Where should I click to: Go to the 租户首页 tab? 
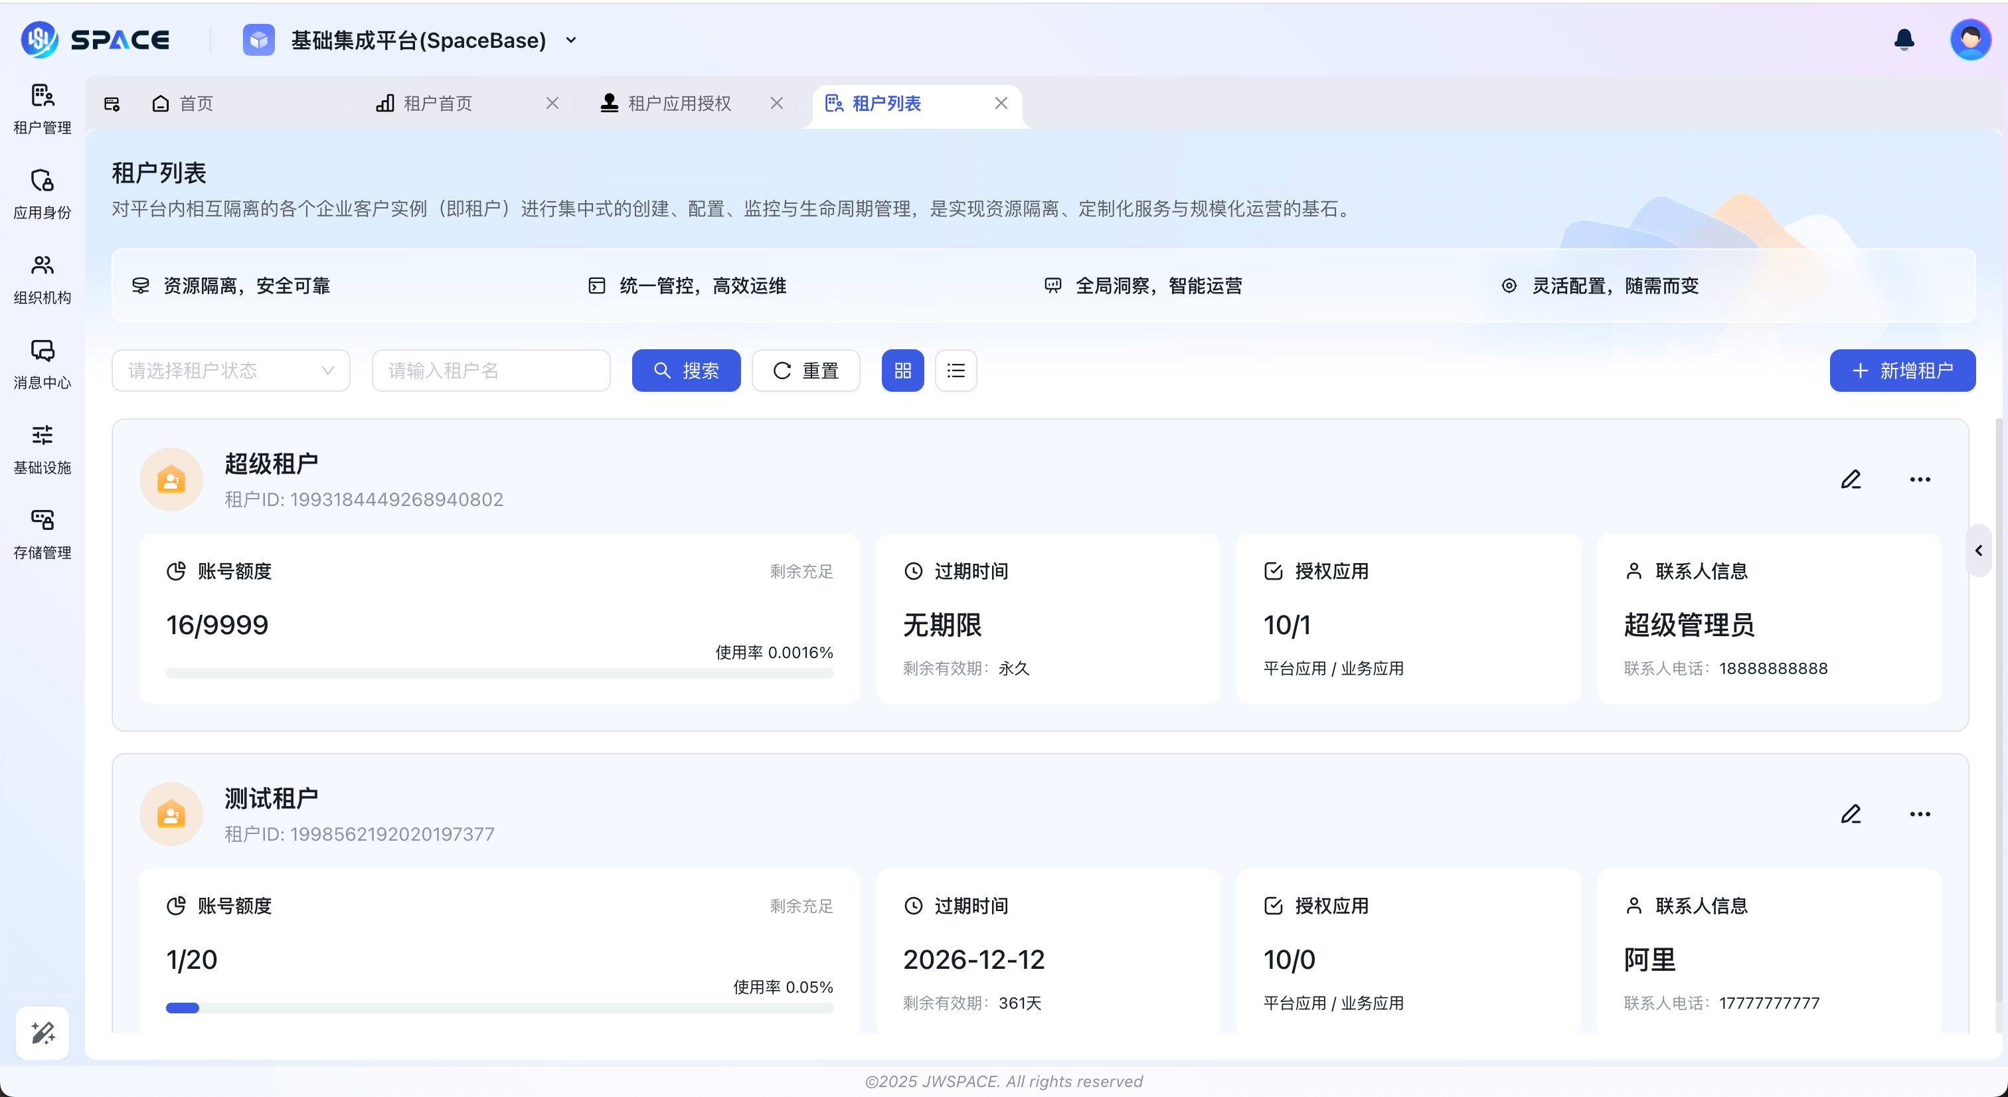click(438, 102)
